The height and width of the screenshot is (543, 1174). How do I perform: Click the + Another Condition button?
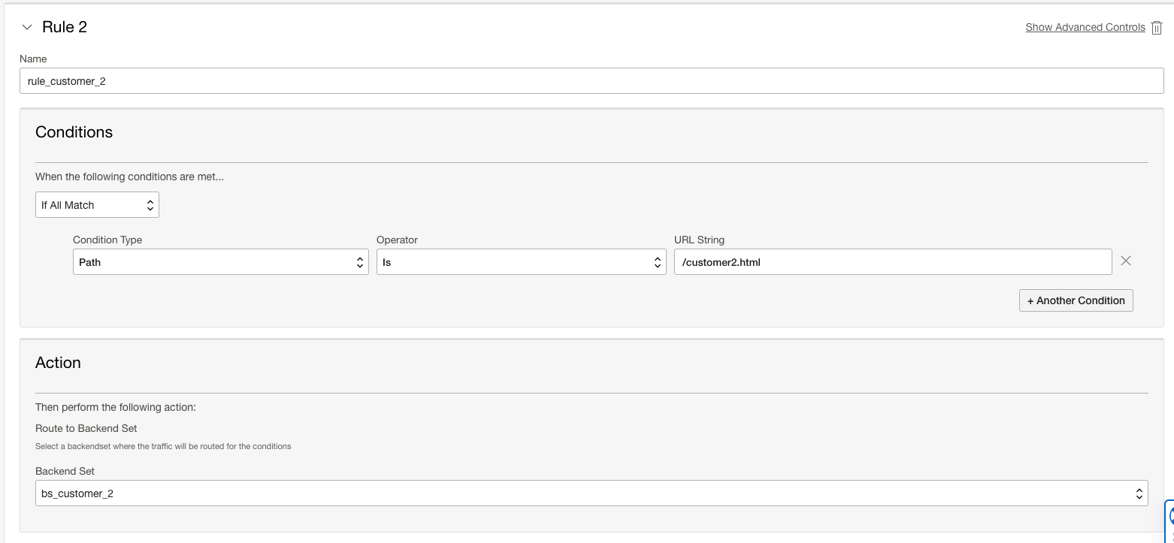(1076, 300)
